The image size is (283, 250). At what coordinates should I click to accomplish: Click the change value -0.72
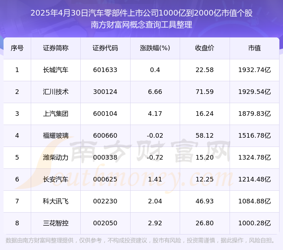click(155, 157)
